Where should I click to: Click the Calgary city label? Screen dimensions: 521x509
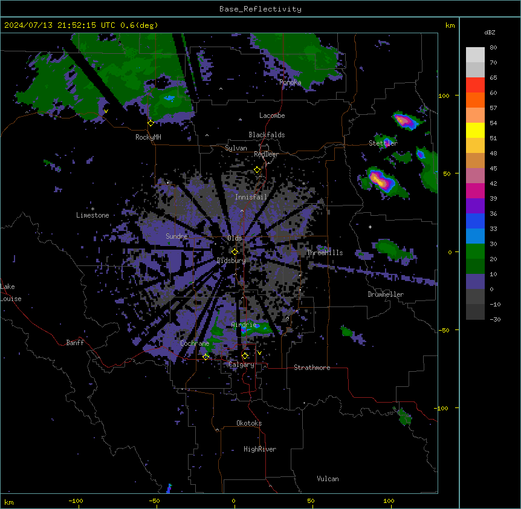pos(242,365)
